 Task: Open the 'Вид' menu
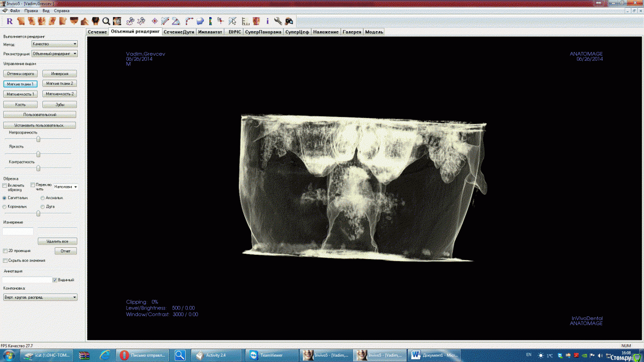[x=46, y=11]
